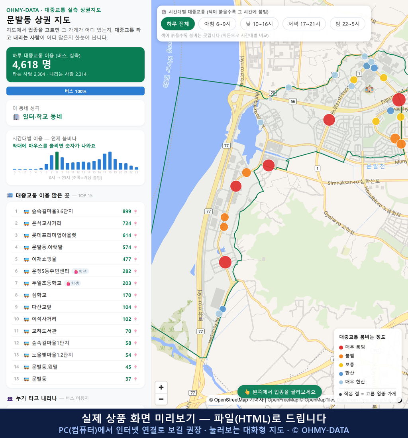Click the pin icon in the 문발동.아랫말 row
408x438 pixels.
pos(135,247)
